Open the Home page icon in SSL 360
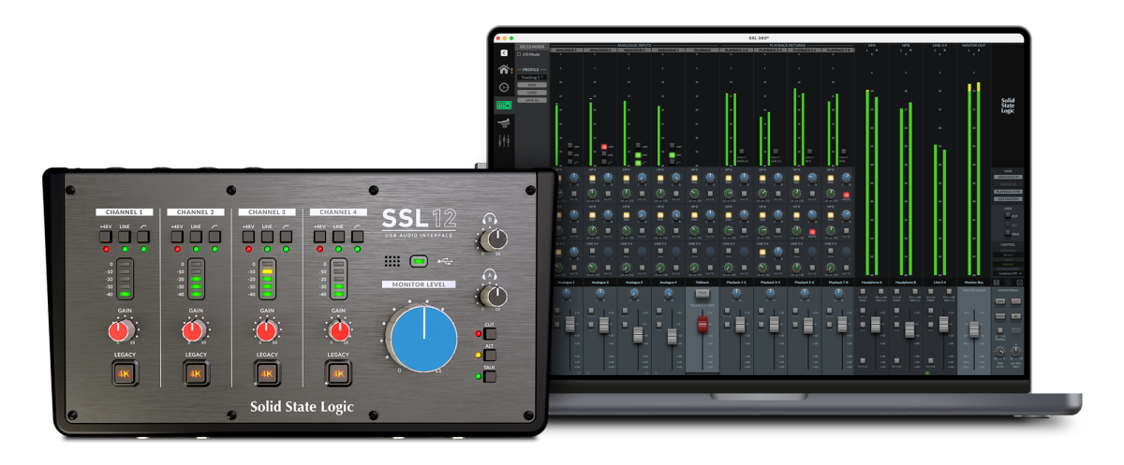The height and width of the screenshot is (465, 1124). pos(504,69)
